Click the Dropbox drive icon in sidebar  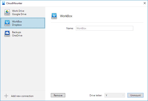pos(7,23)
